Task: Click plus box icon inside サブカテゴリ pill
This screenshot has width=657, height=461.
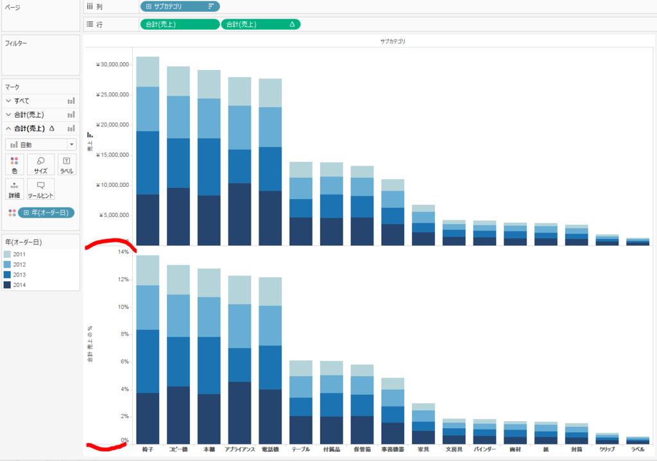Action: point(148,6)
